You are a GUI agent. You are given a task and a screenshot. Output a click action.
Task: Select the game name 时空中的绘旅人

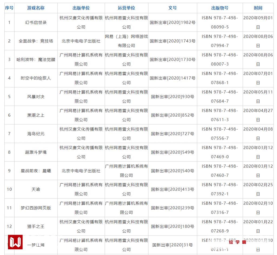[x=36, y=78]
